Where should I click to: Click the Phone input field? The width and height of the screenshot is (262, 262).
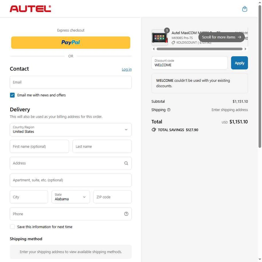71,214
